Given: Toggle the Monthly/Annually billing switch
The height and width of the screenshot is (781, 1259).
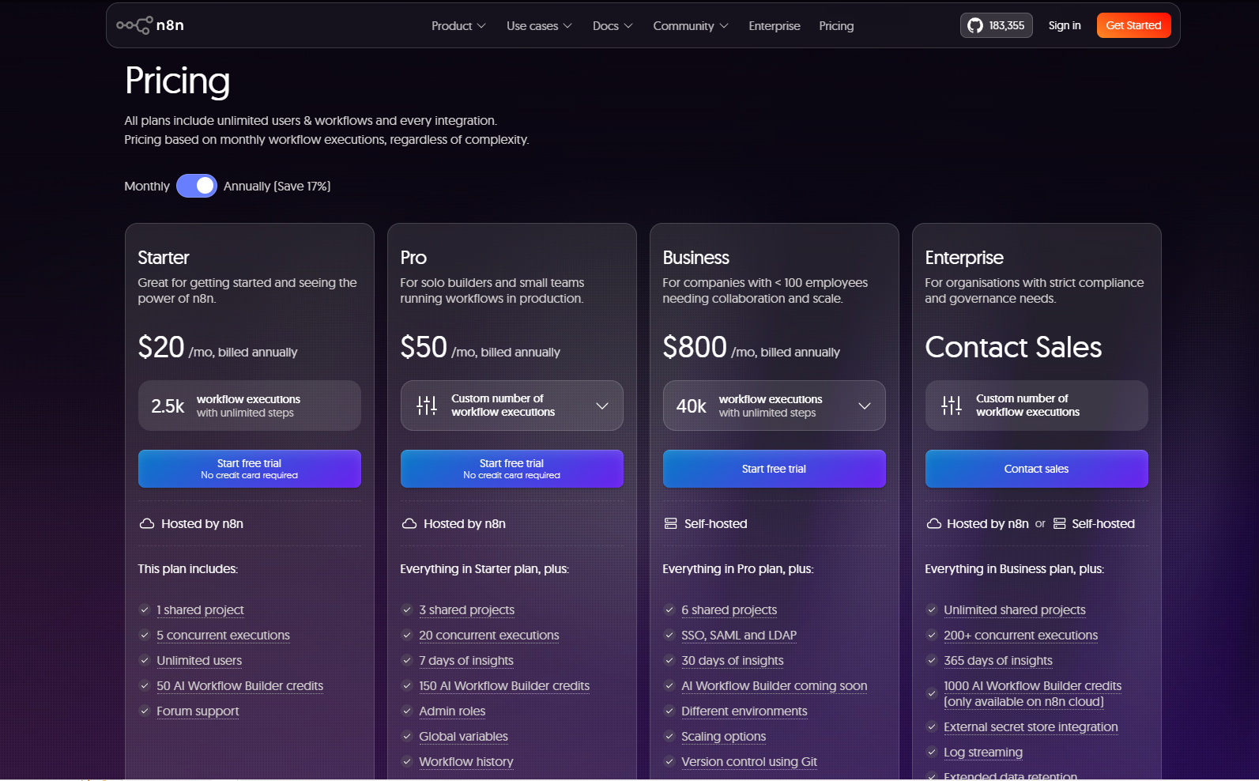Looking at the screenshot, I should [197, 186].
